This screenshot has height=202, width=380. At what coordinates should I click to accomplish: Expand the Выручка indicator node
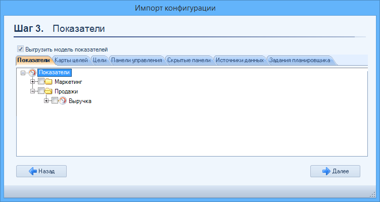click(46, 101)
